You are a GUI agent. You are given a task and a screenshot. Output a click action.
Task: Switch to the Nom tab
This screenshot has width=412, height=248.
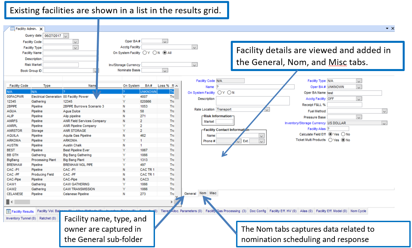(x=203, y=193)
